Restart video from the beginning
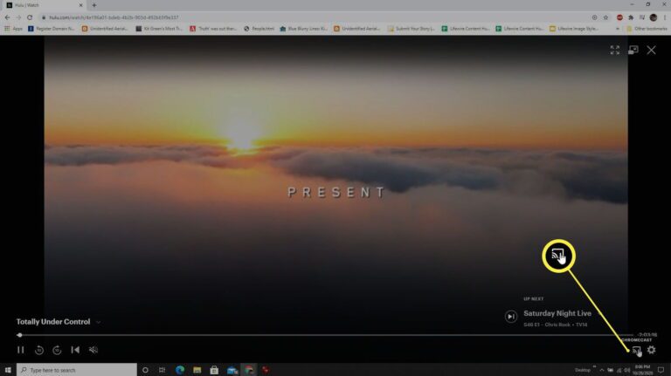 75,350
